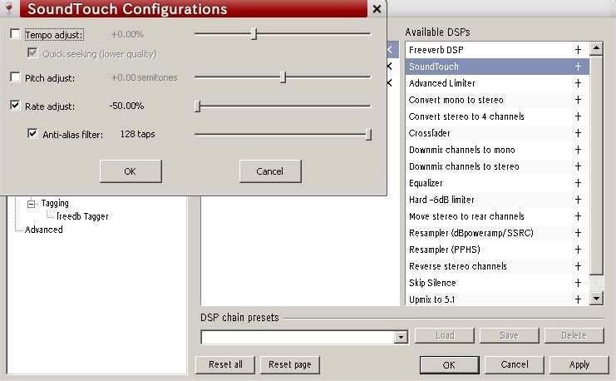The image size is (616, 381).
Task: Apply the preferences changes
Action: (579, 365)
